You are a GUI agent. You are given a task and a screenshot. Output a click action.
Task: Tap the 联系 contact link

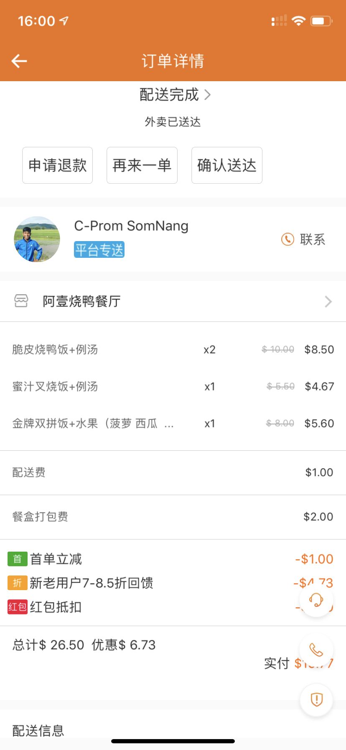[313, 239]
